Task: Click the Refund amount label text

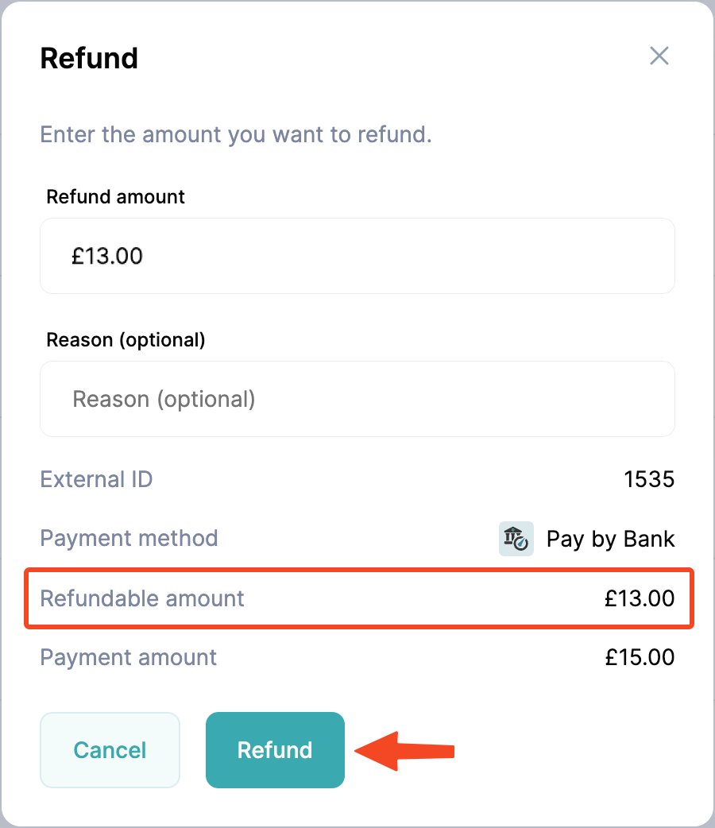Action: tap(115, 196)
